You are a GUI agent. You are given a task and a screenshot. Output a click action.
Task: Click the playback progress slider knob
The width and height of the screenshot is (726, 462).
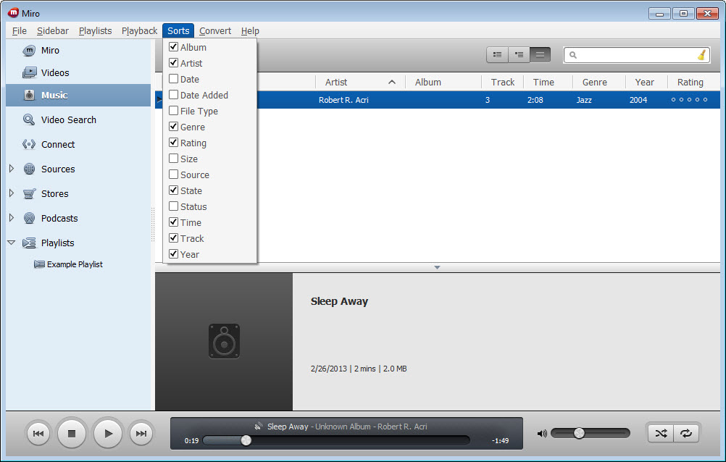[x=246, y=440]
